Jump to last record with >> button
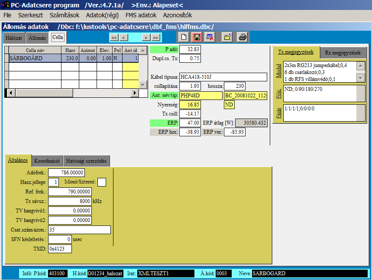Screen dimensions: 372x280 point(155,38)
